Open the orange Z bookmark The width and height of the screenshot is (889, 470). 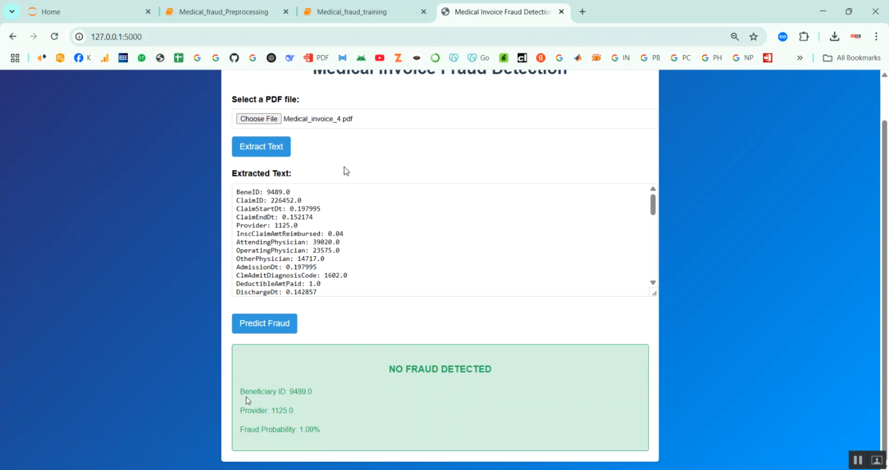click(398, 58)
